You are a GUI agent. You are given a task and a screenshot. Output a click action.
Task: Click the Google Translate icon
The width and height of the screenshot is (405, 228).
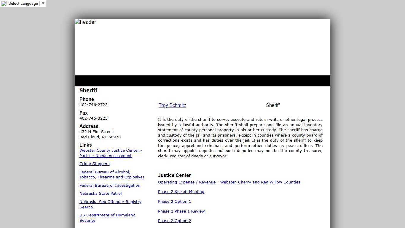[4, 4]
